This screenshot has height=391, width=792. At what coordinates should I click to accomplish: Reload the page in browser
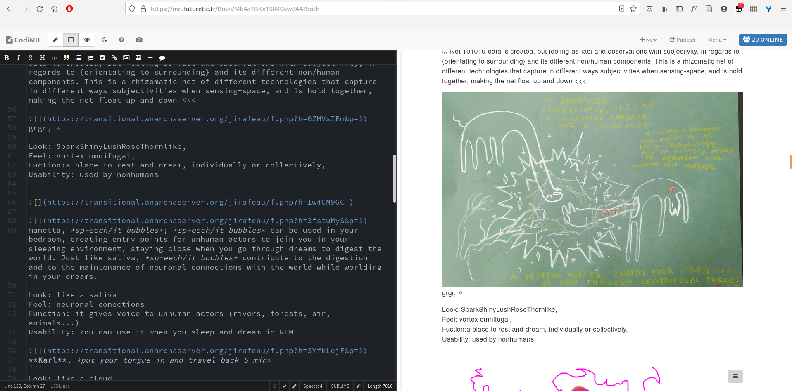[40, 9]
